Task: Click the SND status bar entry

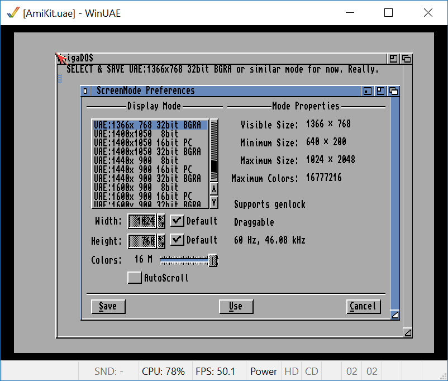Action: click(108, 372)
